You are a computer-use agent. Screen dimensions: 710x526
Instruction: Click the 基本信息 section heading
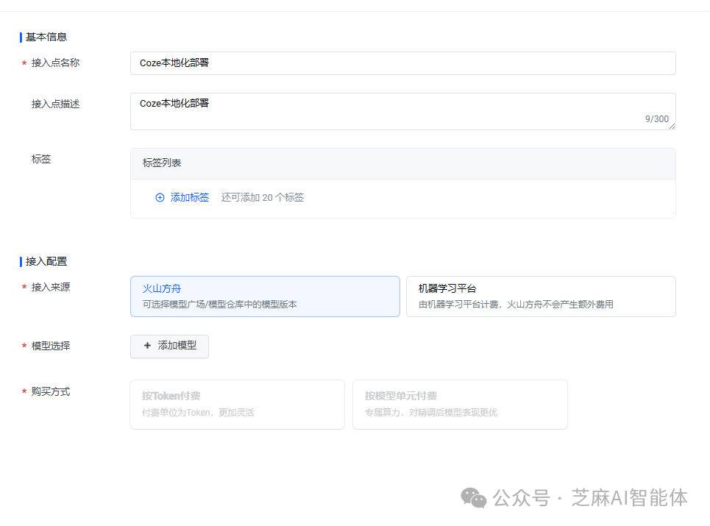coord(46,37)
